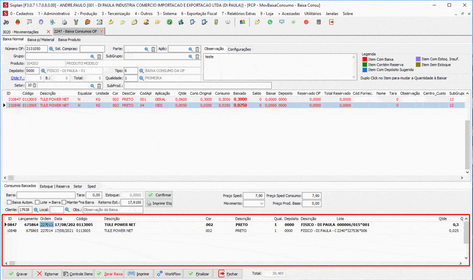Switch to the Baixa Produto tab
473x280 pixels.
[69, 40]
